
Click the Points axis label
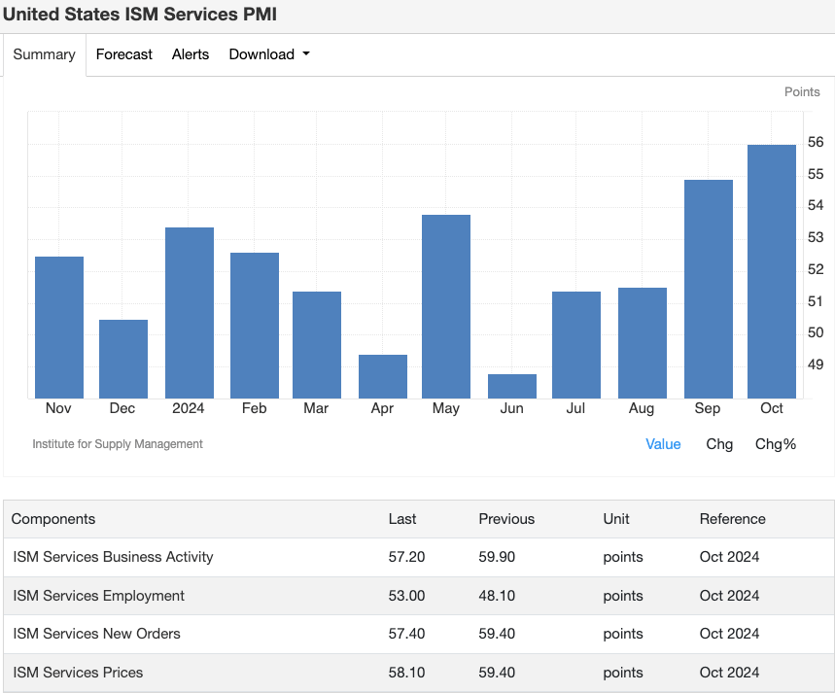802,91
